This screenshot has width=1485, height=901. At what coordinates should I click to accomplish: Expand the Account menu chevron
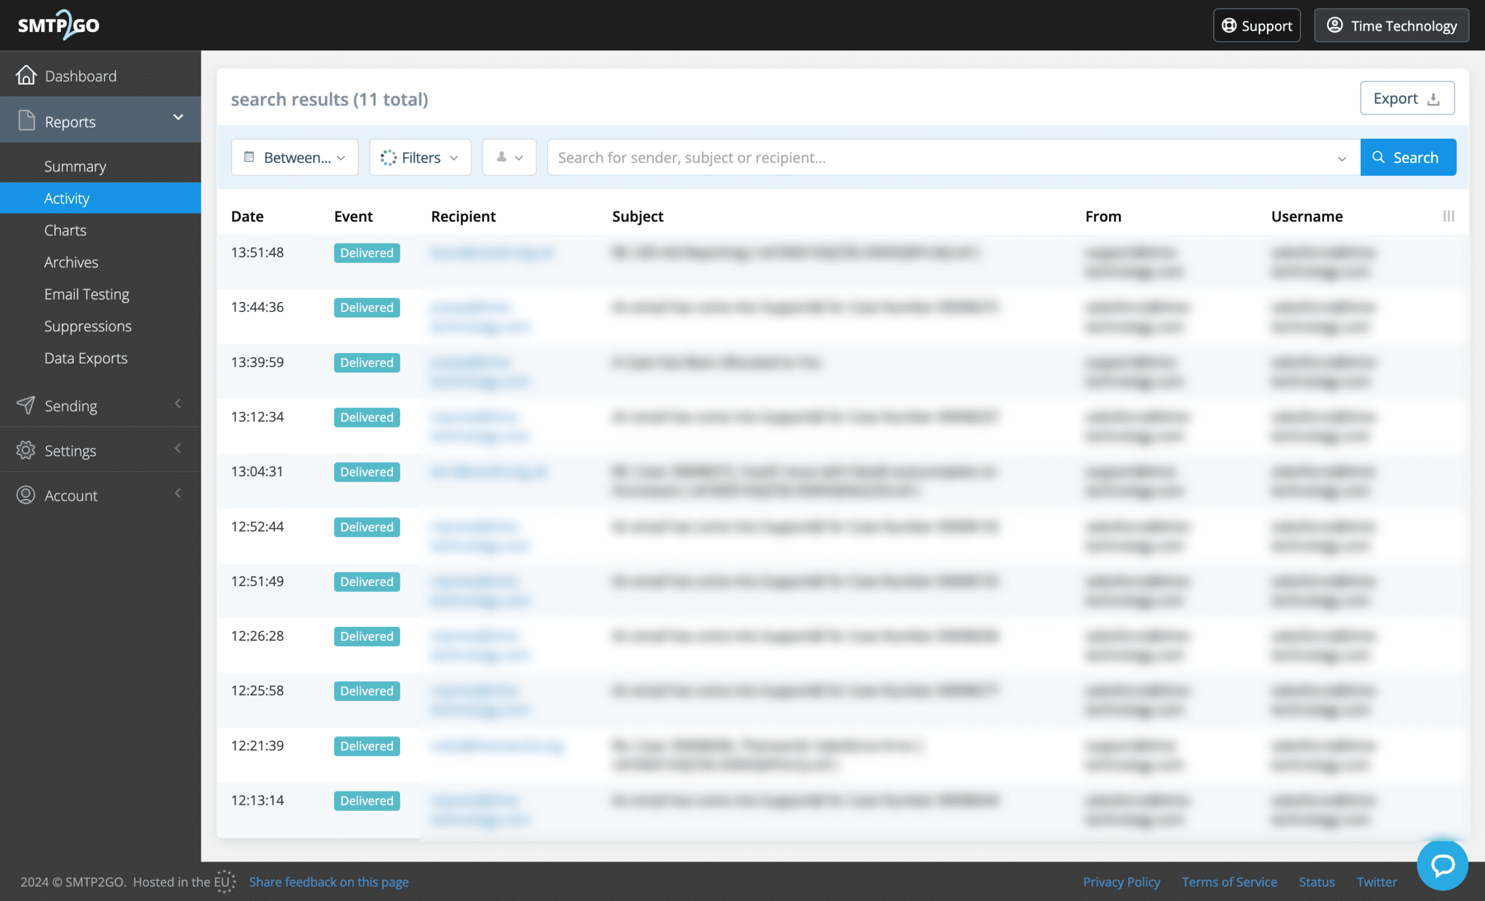coord(178,493)
